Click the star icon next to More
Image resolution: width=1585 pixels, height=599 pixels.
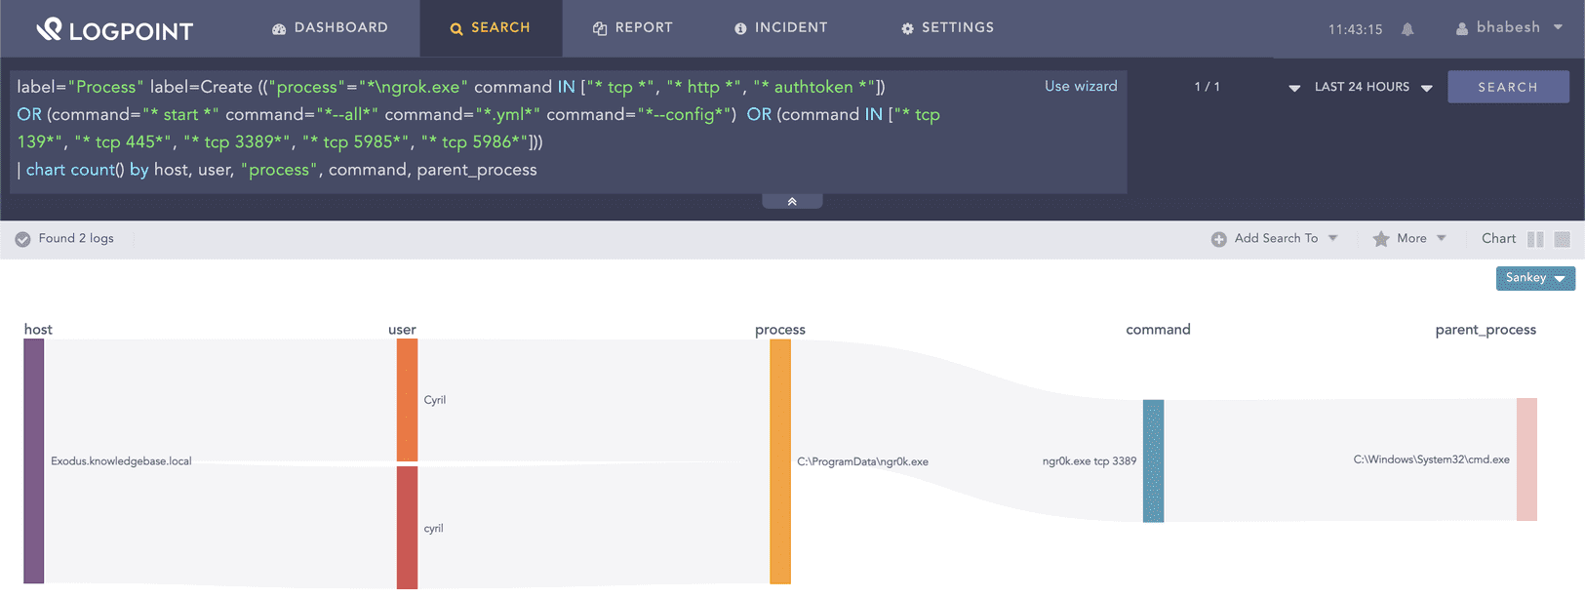coord(1380,239)
